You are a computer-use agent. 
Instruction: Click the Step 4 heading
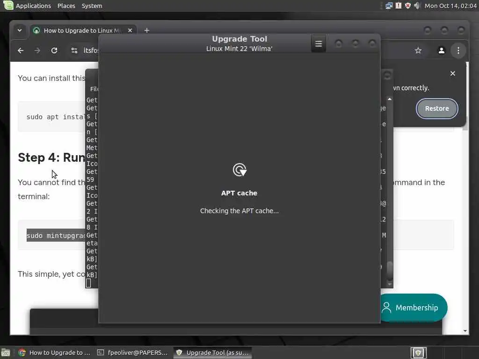coord(51,158)
